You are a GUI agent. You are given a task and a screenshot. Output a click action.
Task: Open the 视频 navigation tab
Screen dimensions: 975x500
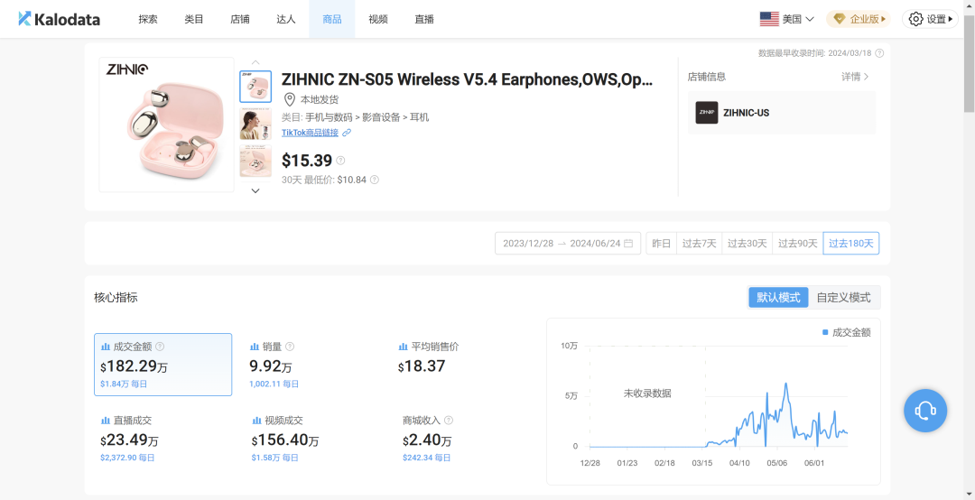pyautogui.click(x=378, y=19)
